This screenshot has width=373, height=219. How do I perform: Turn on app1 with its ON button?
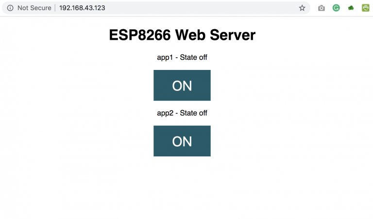pos(182,85)
